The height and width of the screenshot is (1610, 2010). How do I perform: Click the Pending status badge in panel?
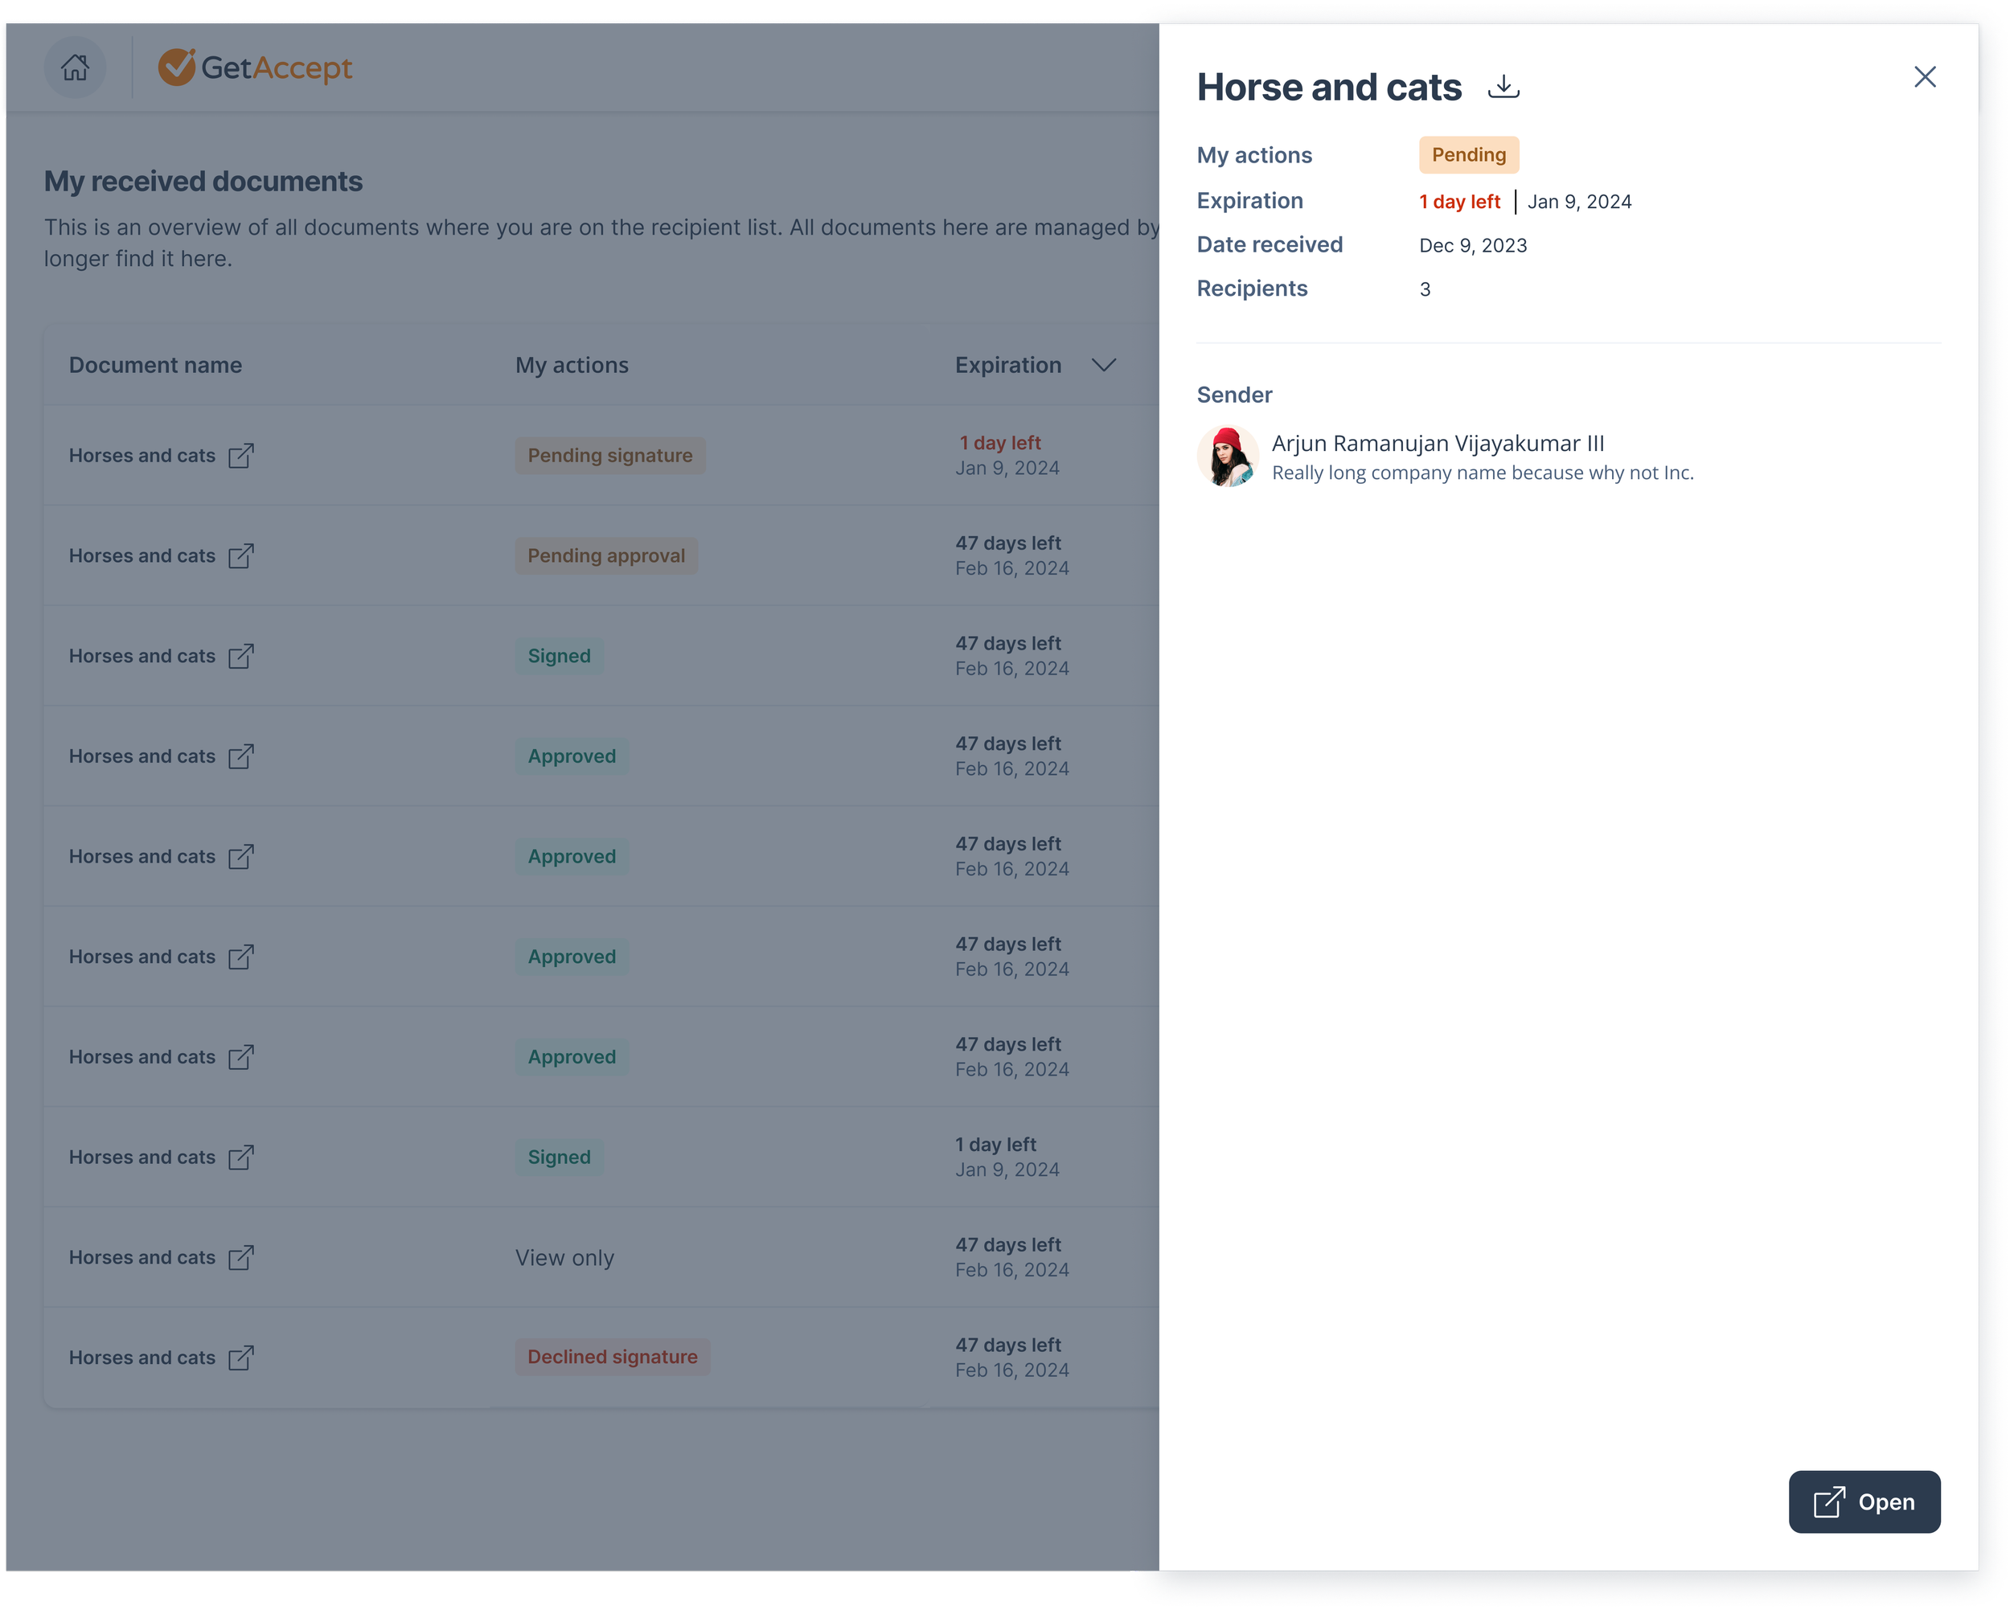tap(1468, 155)
